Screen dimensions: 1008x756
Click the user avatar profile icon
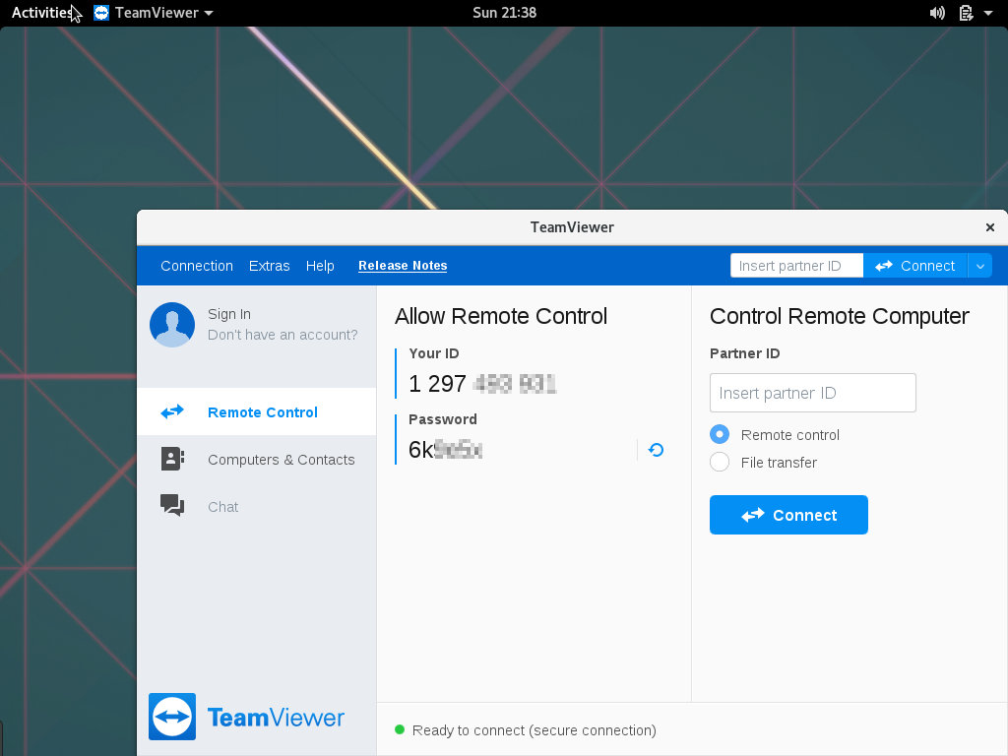coord(172,325)
